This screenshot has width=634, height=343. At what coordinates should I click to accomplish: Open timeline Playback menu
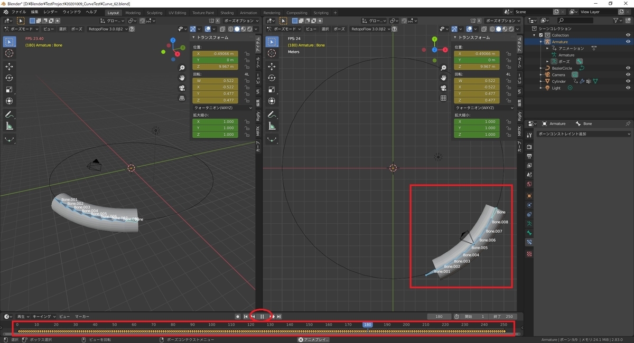point(23,316)
